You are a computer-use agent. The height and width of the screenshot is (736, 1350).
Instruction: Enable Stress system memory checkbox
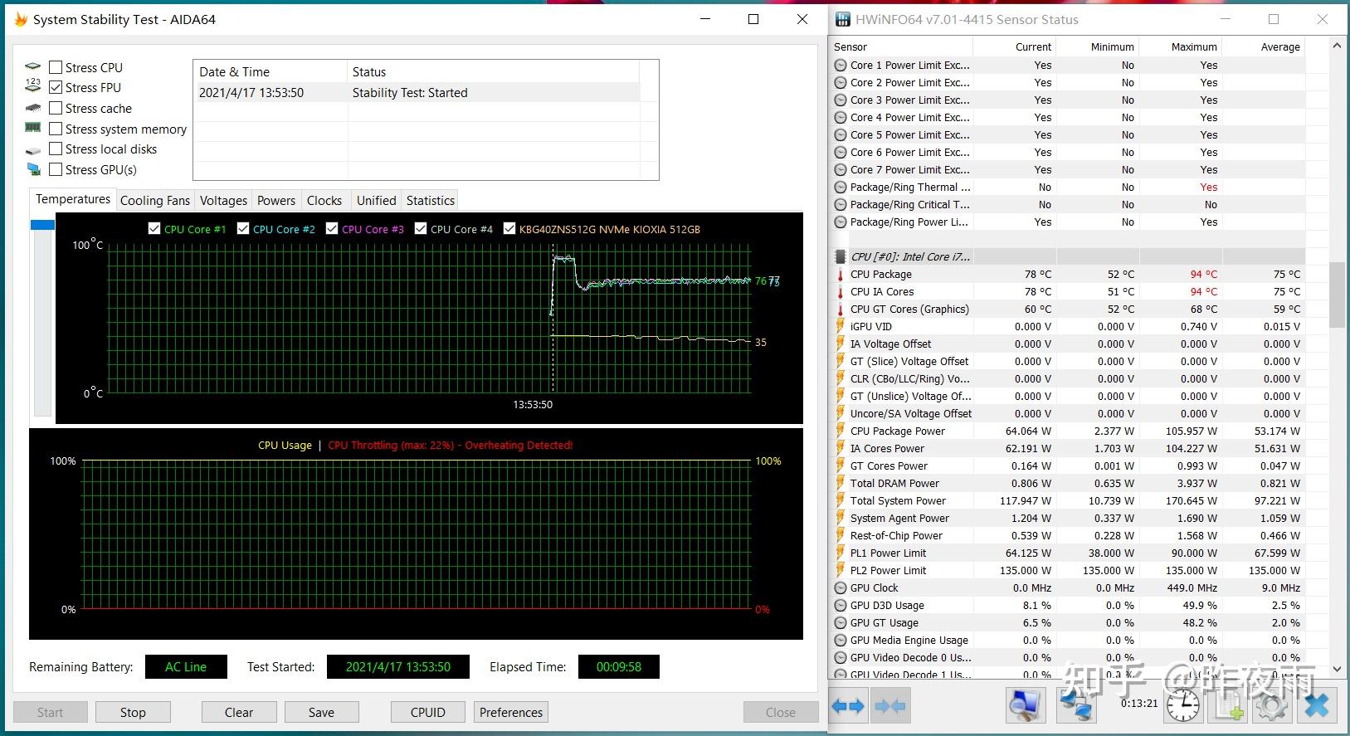pos(56,129)
